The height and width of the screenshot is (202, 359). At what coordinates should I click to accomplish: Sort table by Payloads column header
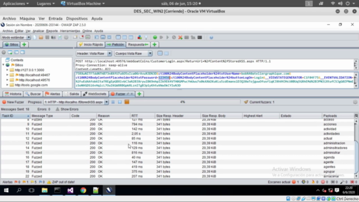coord(338,116)
